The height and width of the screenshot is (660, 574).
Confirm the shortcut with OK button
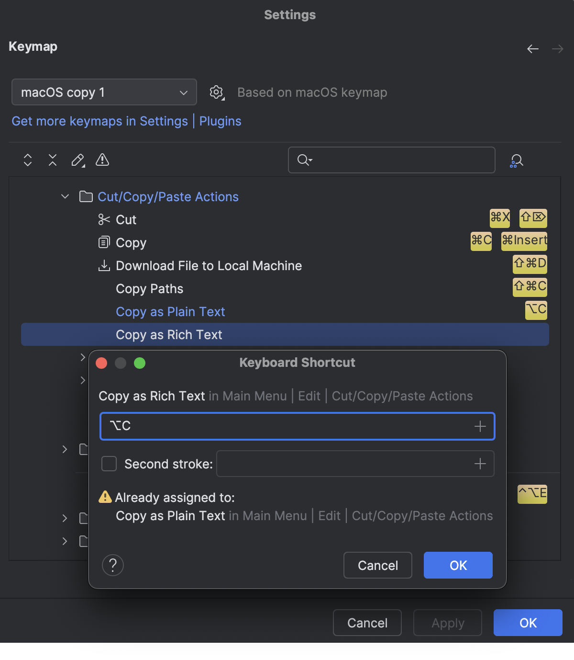(x=457, y=565)
